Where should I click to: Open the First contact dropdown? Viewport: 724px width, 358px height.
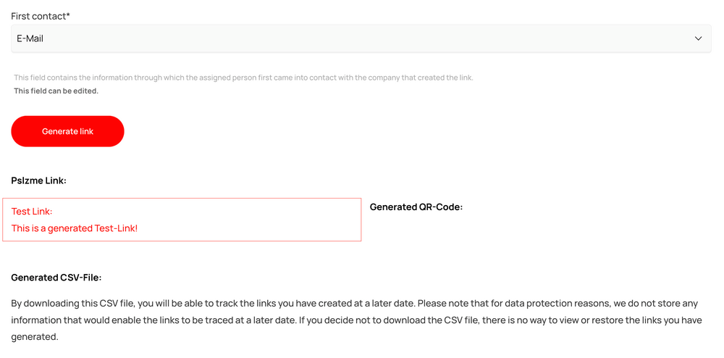click(361, 38)
